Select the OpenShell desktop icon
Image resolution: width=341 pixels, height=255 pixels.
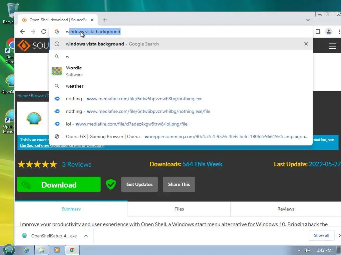(9, 84)
